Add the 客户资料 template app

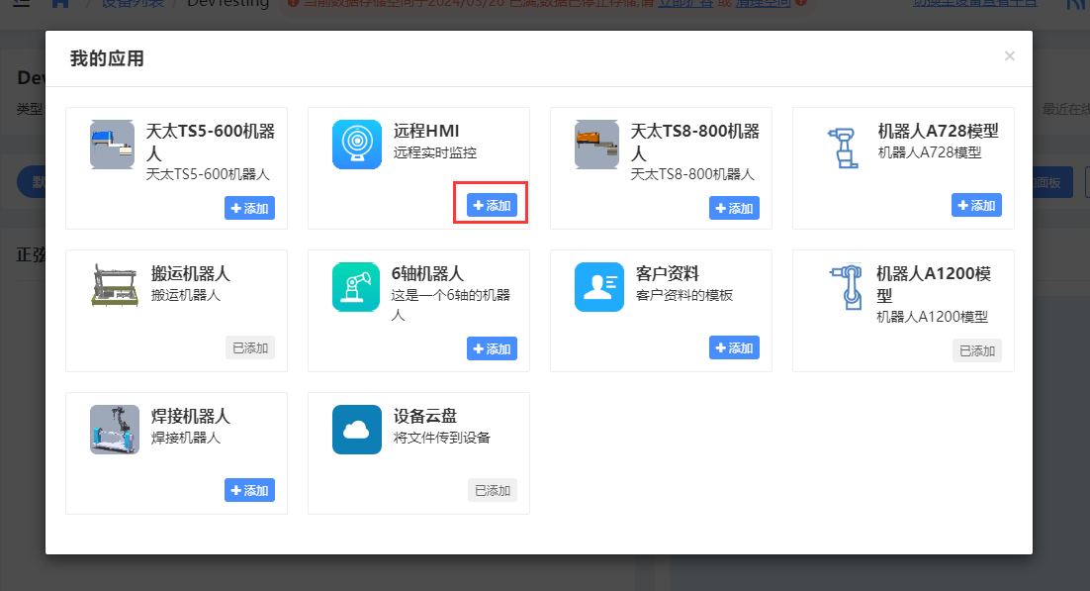[734, 348]
